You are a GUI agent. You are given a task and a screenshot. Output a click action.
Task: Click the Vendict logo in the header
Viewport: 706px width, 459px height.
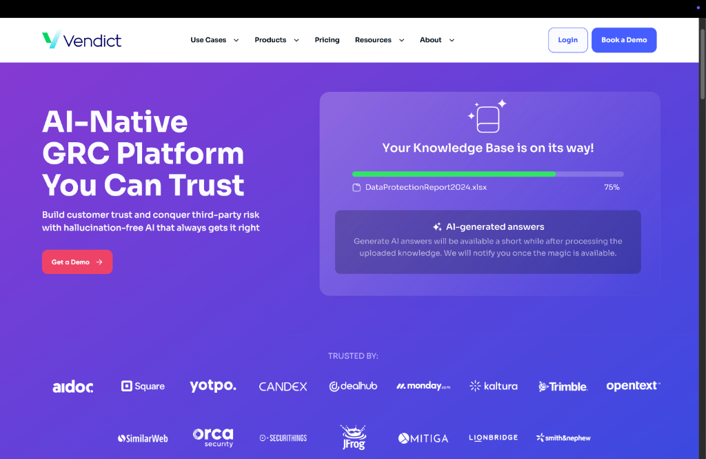81,40
